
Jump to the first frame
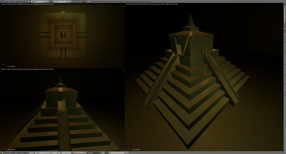pos(74,152)
